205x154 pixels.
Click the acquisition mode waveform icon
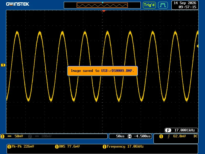pos(163,5)
